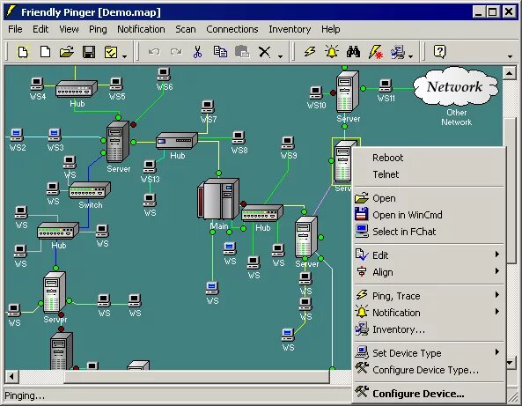Open dropdown arrow next to checklist icon
The height and width of the screenshot is (406, 522).
124,56
